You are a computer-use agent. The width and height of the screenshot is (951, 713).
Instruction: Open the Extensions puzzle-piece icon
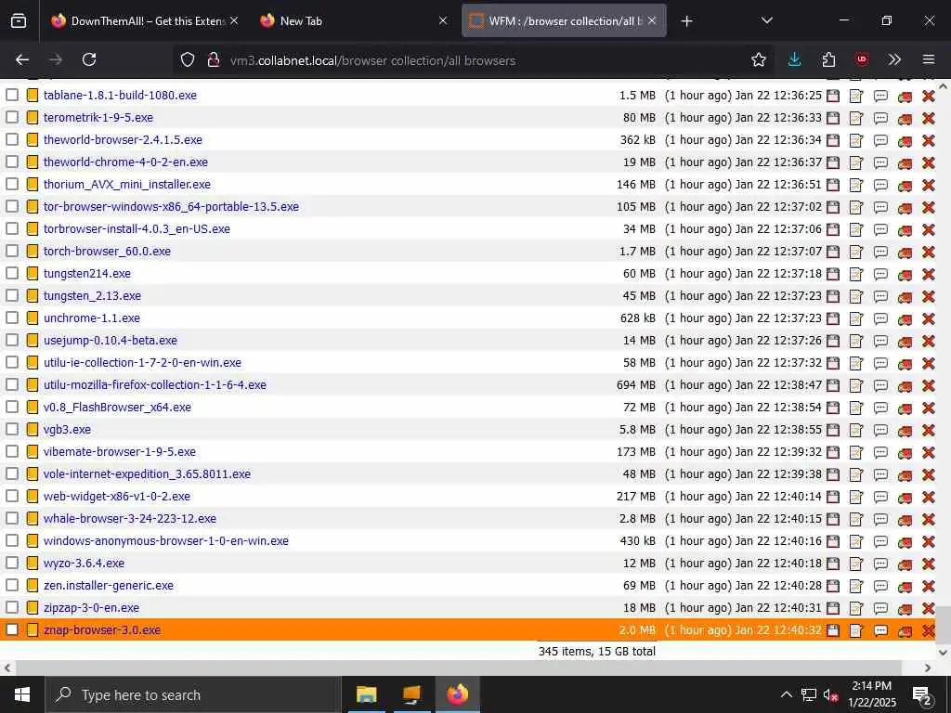828,59
